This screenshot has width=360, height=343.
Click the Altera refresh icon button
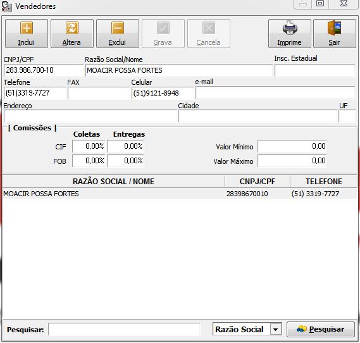(72, 34)
